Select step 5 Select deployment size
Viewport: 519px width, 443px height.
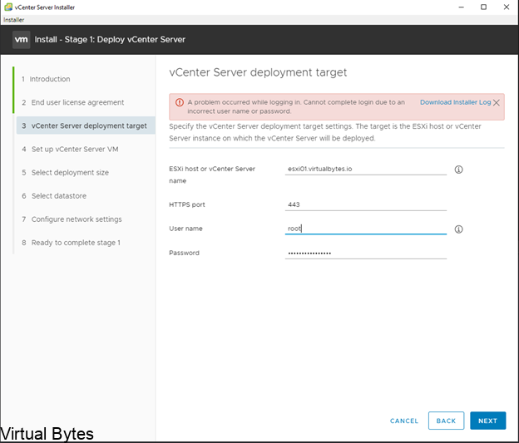point(65,173)
